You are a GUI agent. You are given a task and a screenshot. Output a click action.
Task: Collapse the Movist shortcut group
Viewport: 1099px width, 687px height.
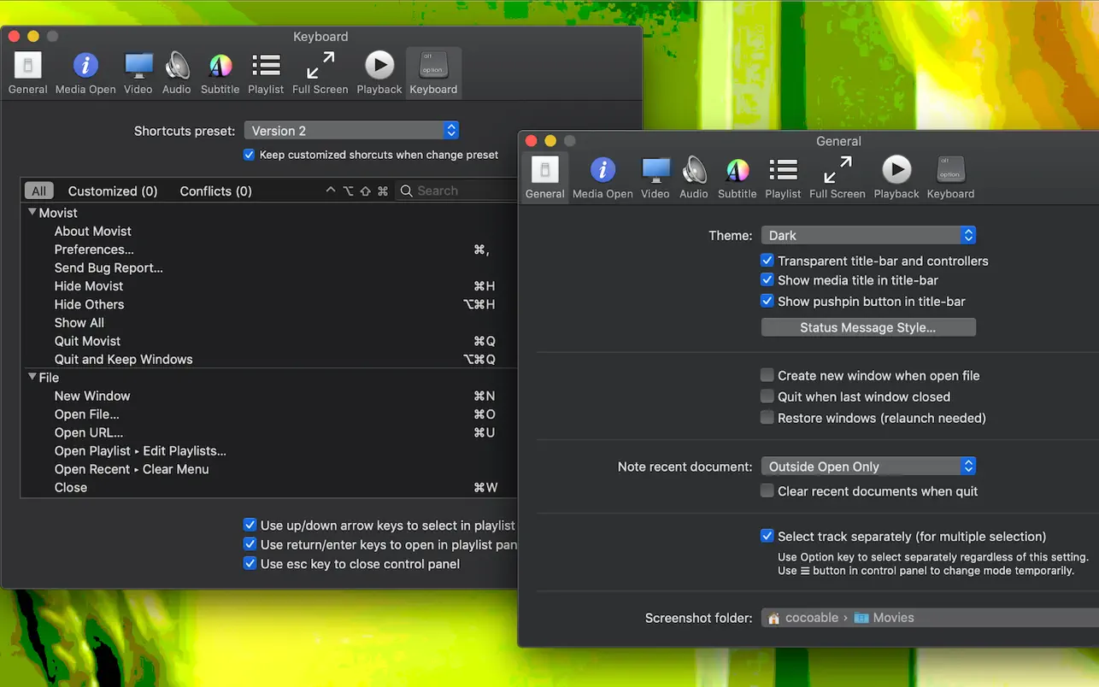pos(32,213)
